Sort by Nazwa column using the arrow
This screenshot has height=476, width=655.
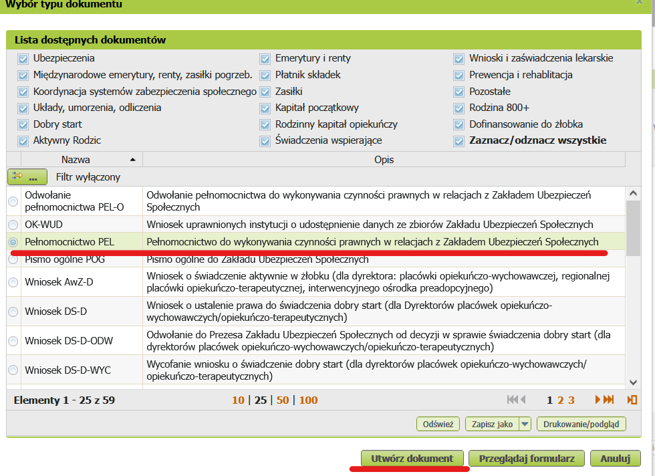click(x=132, y=160)
